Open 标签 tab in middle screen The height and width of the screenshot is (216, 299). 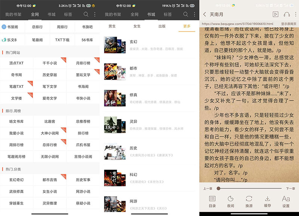[167, 14]
